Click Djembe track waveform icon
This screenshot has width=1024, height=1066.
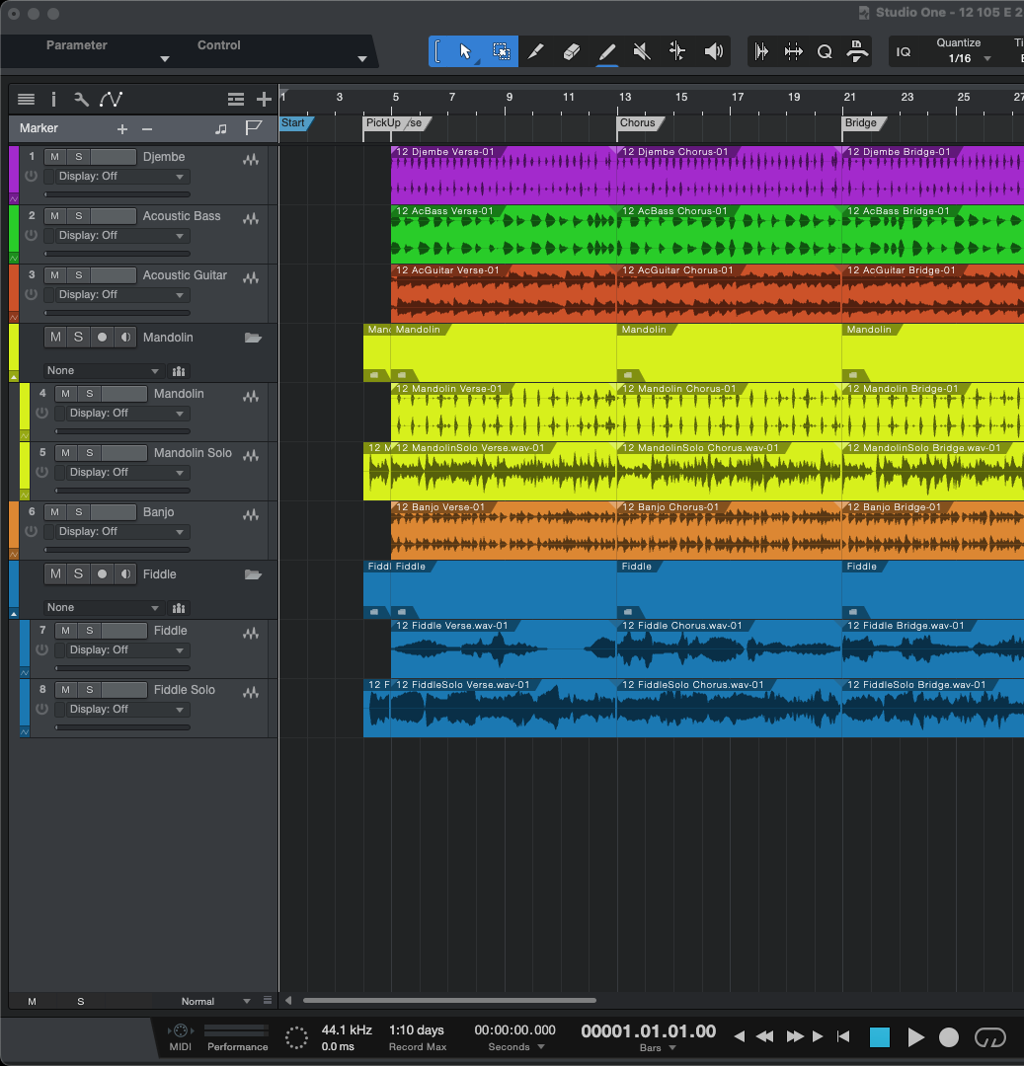click(251, 159)
